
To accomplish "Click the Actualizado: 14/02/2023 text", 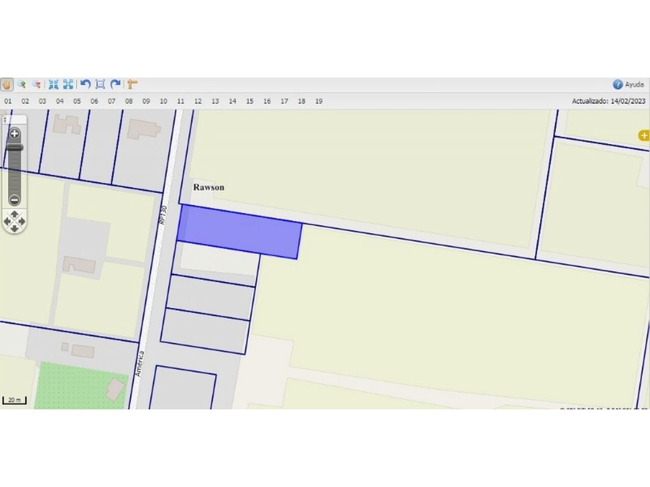I will (x=608, y=101).
